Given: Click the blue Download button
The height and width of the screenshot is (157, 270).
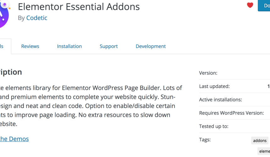Looking at the screenshot, I should pos(264,6).
